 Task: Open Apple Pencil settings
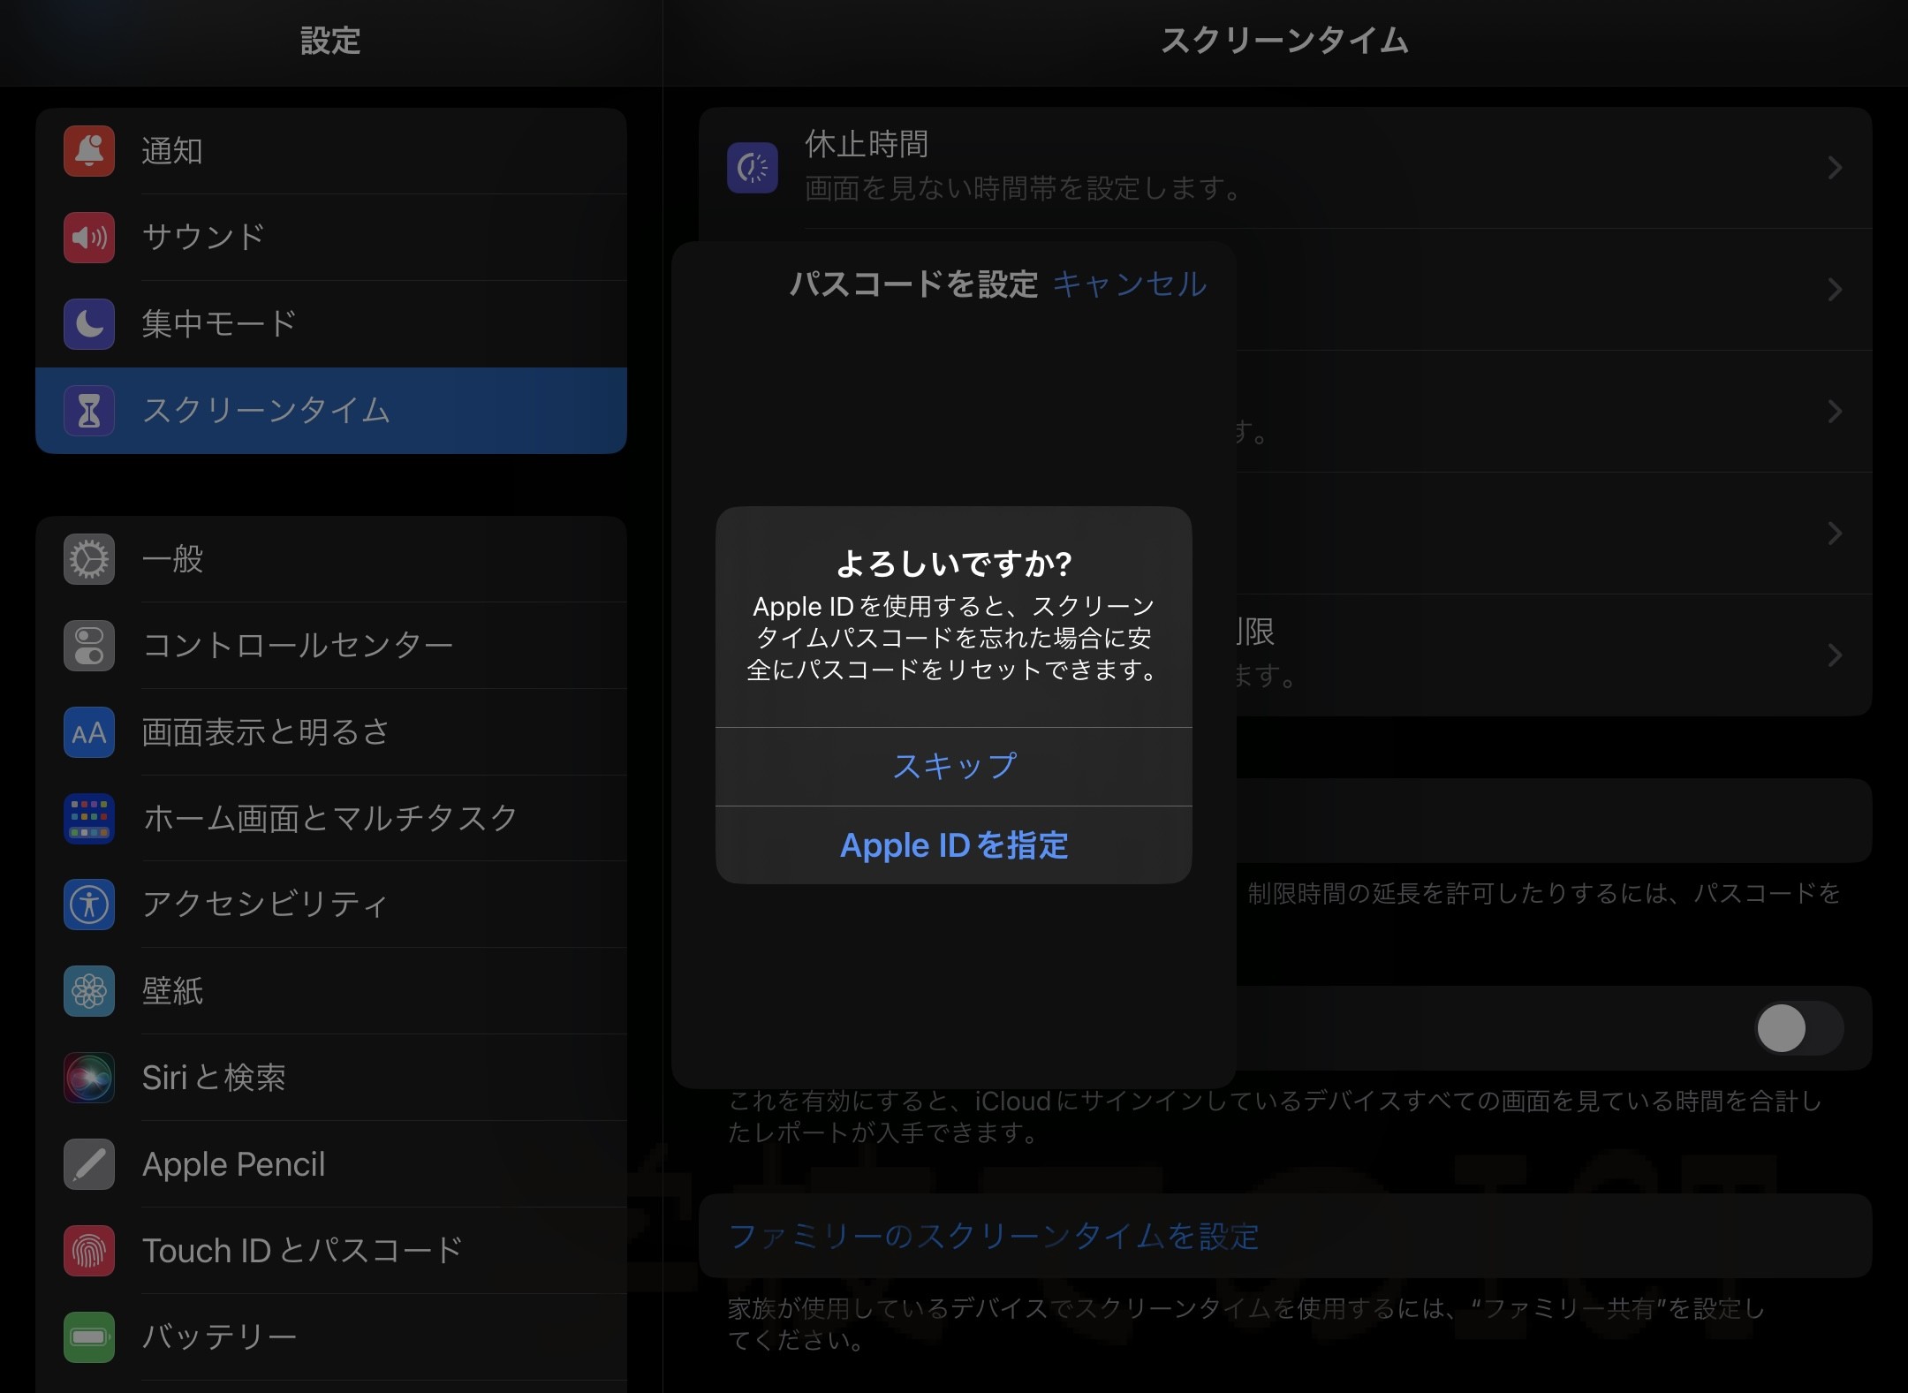point(331,1164)
